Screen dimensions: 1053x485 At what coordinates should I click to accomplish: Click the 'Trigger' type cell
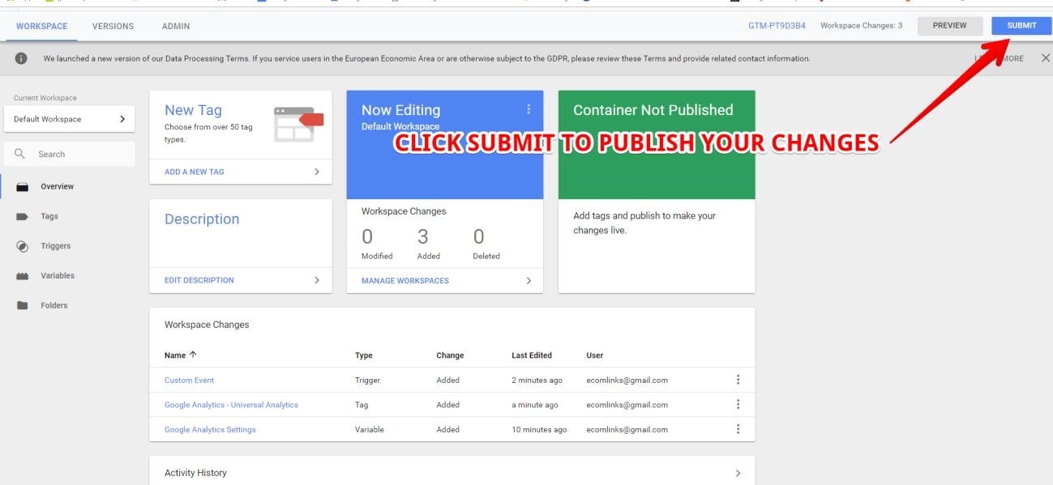(x=367, y=381)
